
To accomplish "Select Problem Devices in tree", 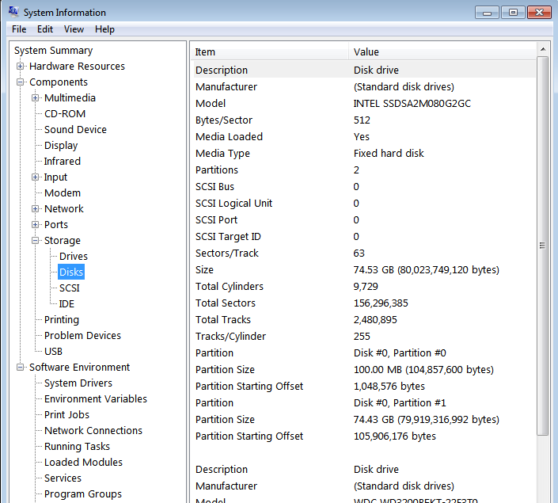I will (82, 336).
